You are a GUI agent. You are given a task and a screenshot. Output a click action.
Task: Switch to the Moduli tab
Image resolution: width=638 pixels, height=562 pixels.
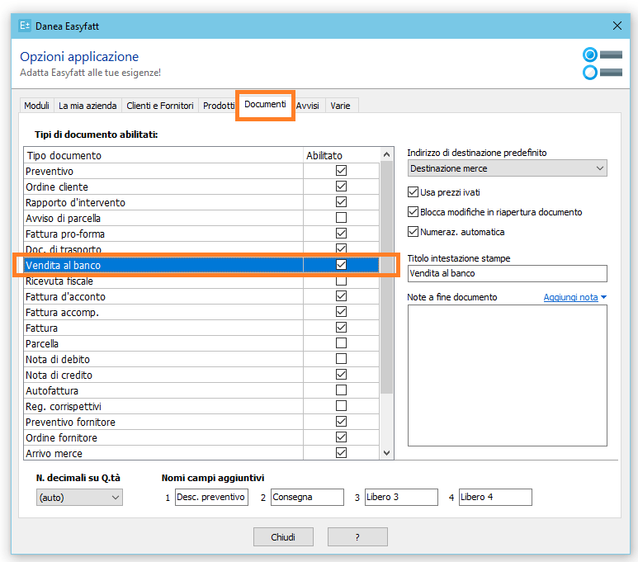(x=36, y=106)
